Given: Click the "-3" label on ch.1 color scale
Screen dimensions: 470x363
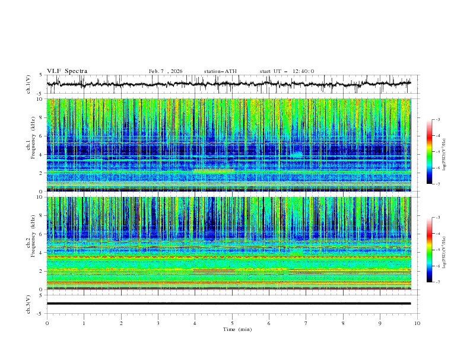Looking at the screenshot, I should [438, 119].
